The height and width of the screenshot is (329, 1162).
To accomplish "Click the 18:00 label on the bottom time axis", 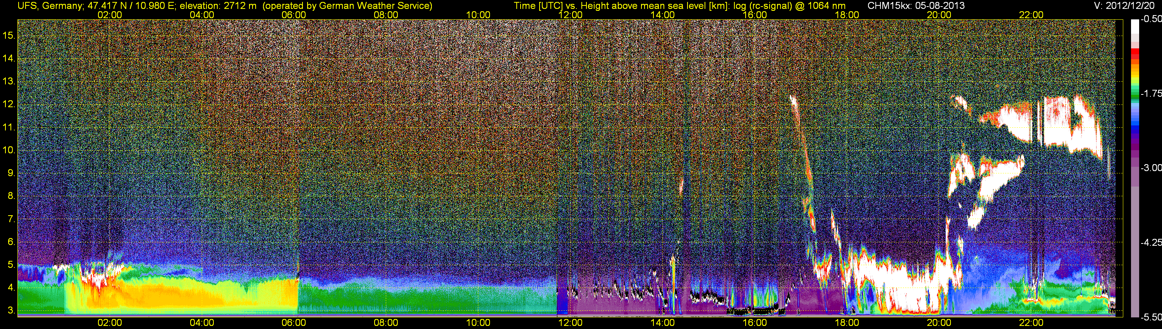I will click(847, 323).
